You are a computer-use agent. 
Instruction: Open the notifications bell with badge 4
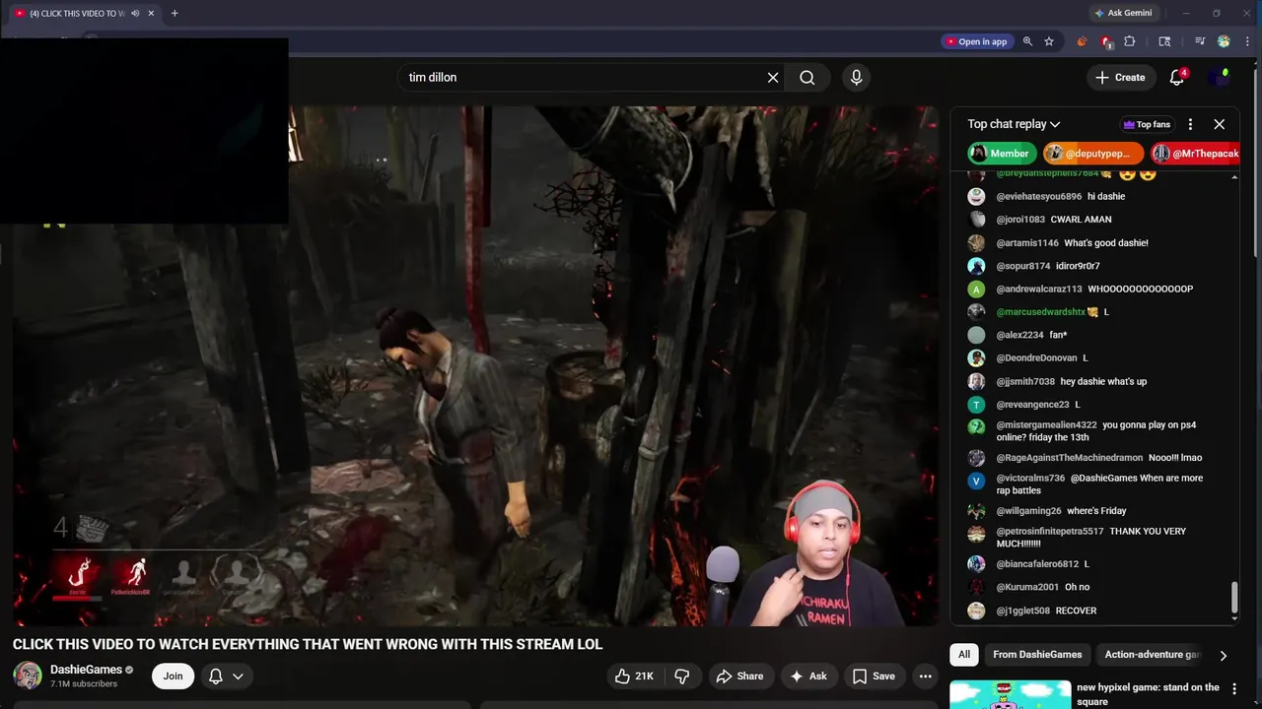(1177, 78)
